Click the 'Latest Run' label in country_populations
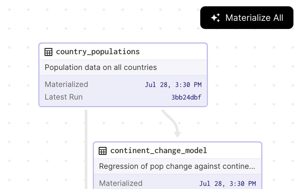The width and height of the screenshot is (301, 189). [64, 97]
